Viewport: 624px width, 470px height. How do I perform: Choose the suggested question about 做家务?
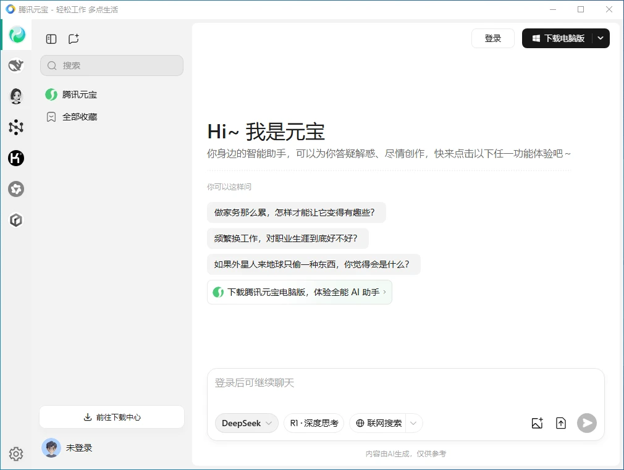click(x=296, y=212)
